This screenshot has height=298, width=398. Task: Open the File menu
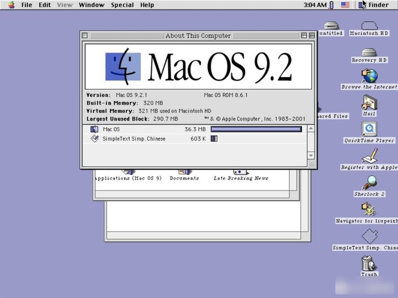point(27,5)
